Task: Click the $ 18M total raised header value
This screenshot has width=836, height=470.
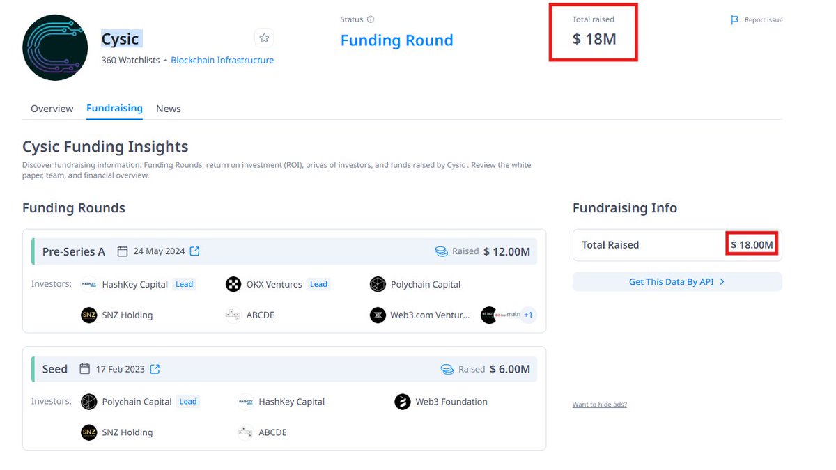Action: click(594, 39)
